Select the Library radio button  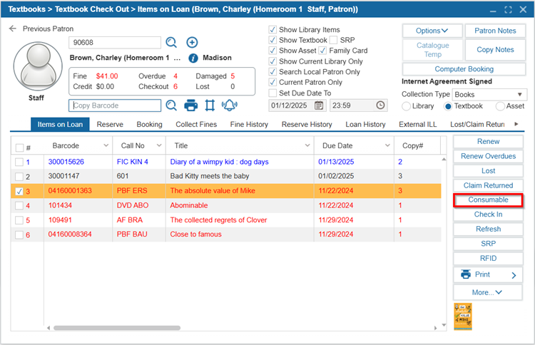pyautogui.click(x=406, y=106)
